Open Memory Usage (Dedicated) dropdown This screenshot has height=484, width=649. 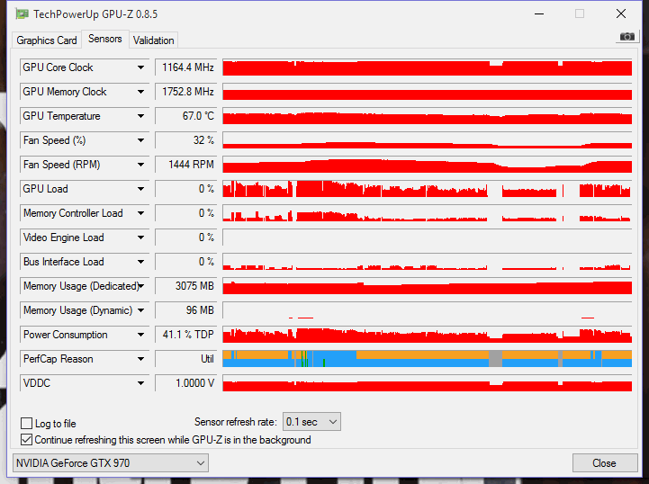tap(140, 286)
